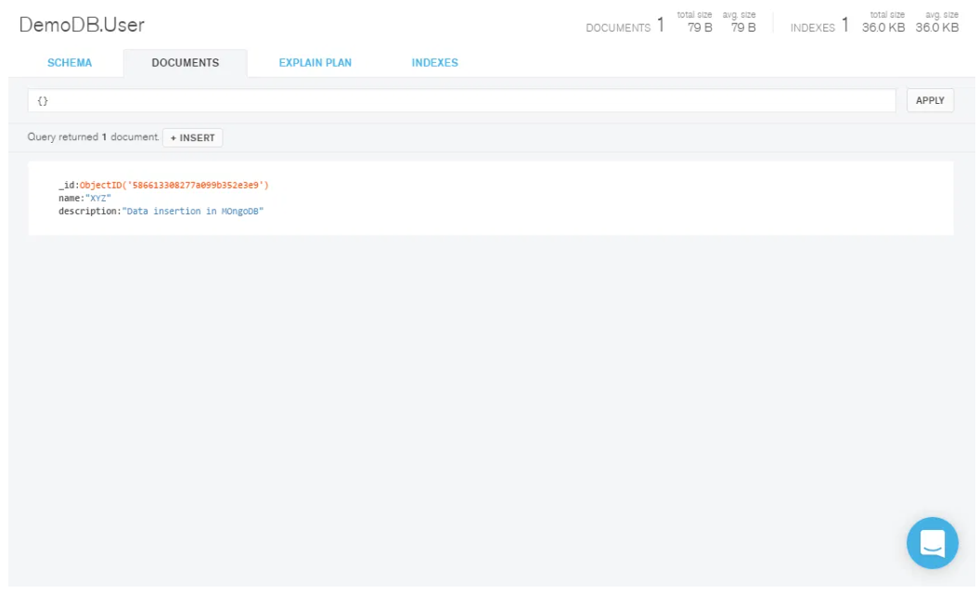Select the DOCUMENTS tab
Screen dimensions: 979x593
186,63
